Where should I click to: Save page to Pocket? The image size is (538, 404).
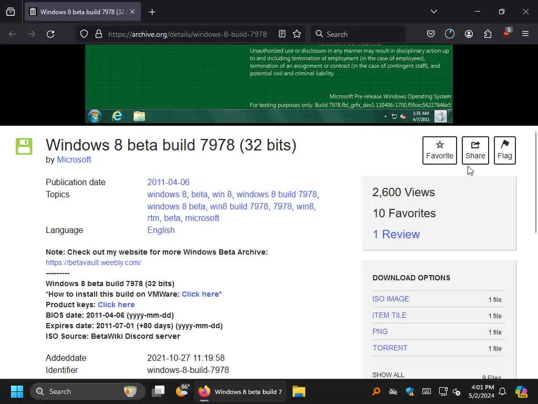point(431,34)
